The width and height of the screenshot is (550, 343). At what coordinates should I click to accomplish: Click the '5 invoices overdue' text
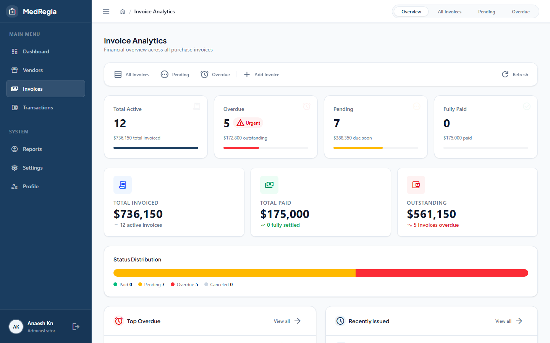pyautogui.click(x=436, y=225)
